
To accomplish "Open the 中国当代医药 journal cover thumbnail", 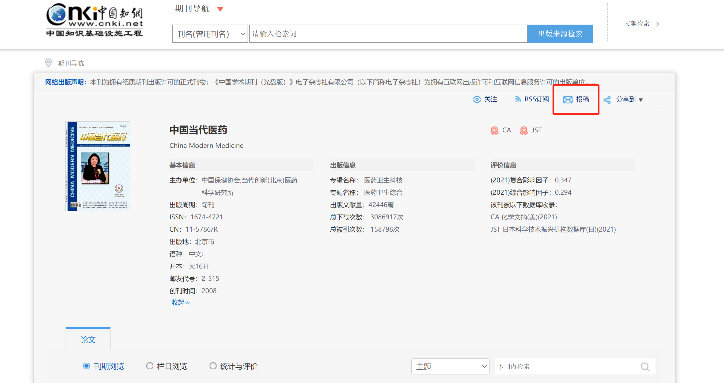I will 97,166.
